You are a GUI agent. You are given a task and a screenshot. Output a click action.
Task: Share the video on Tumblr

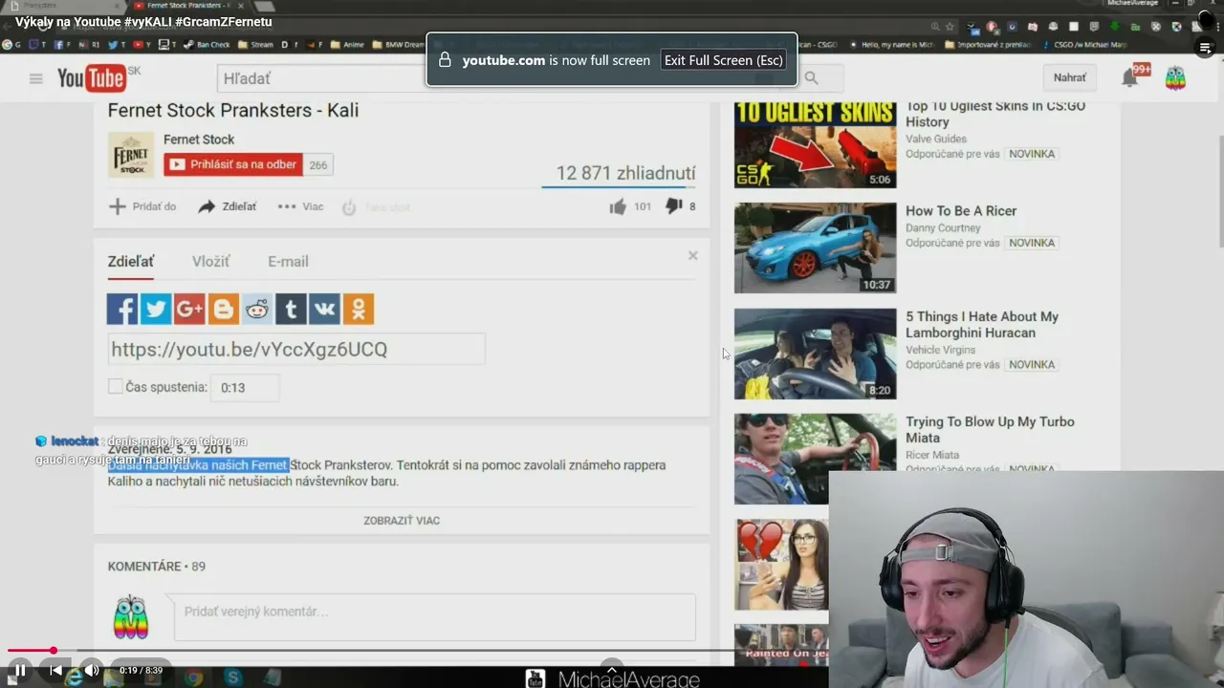[x=291, y=309]
